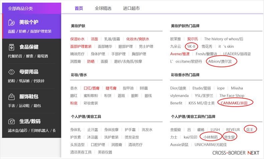Open the 男士护理 link
Image resolution: width=264 pixels, height=159 pixels.
click(146, 46)
